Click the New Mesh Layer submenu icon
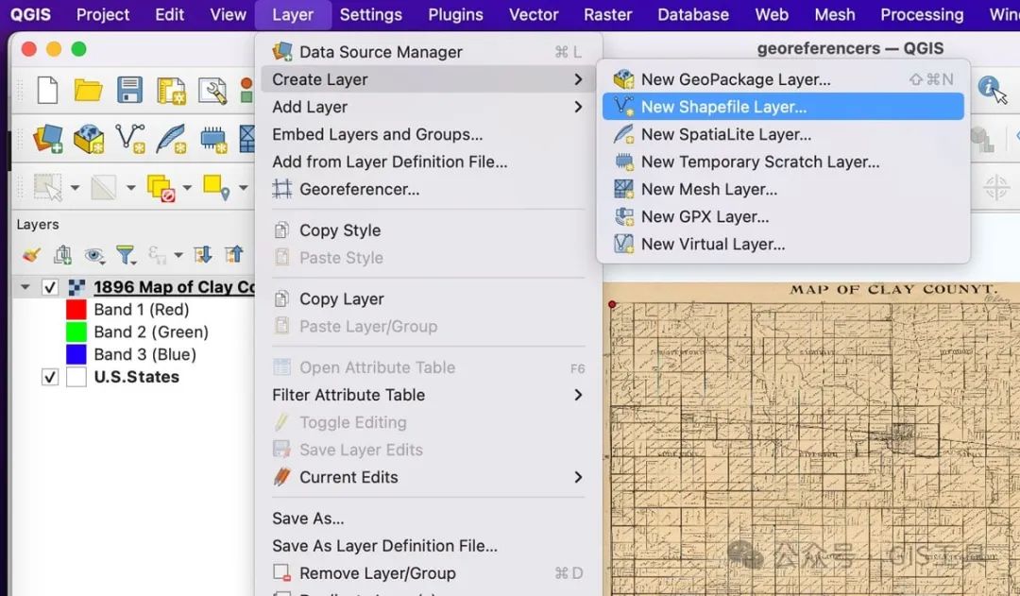 coord(623,189)
